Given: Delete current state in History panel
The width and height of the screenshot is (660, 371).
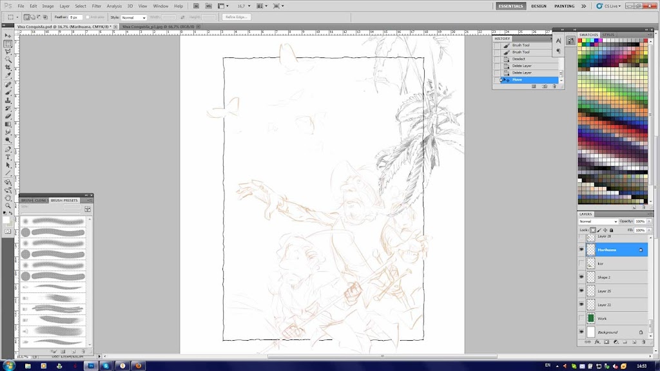Looking at the screenshot, I should (x=554, y=86).
